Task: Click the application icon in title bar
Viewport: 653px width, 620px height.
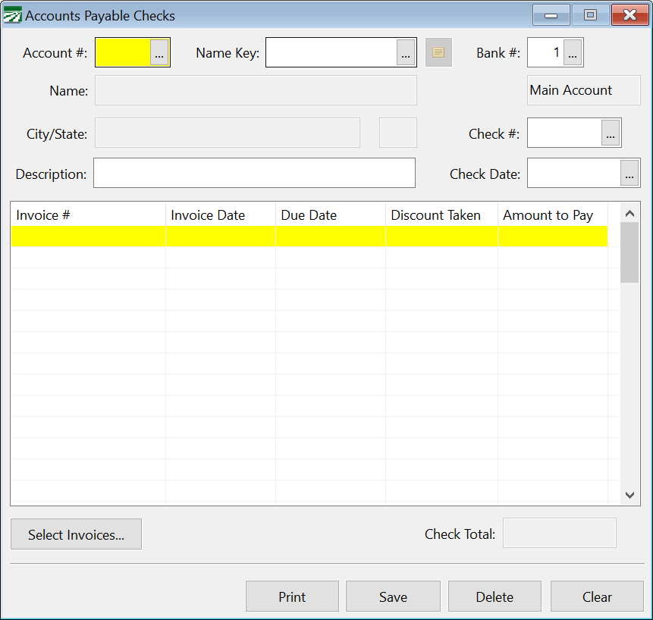Action: pyautogui.click(x=13, y=15)
